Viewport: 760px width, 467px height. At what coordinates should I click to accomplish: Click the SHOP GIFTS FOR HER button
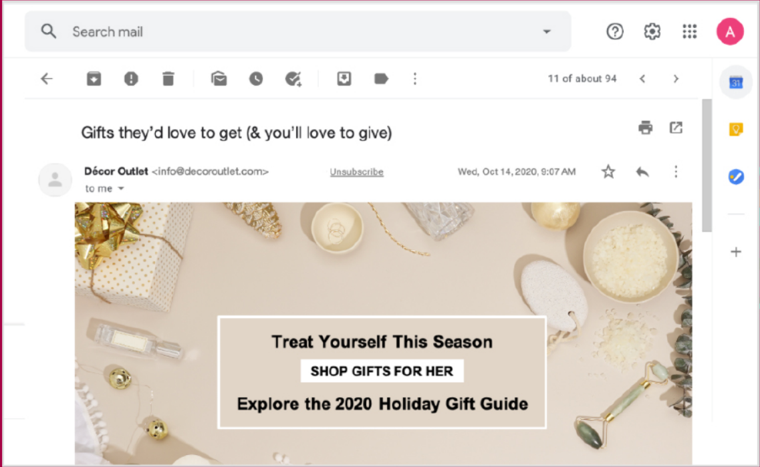[382, 371]
